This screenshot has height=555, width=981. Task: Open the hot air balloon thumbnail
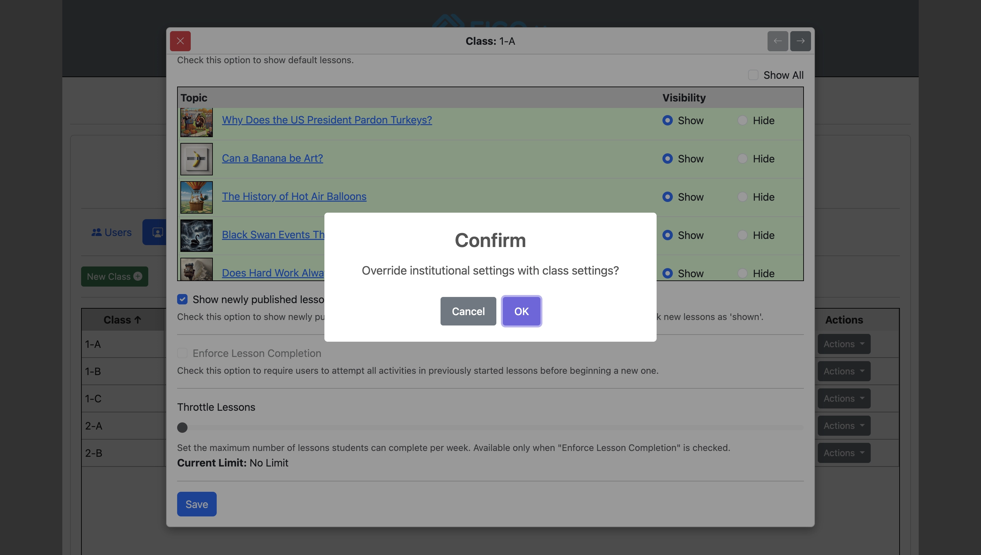point(197,197)
